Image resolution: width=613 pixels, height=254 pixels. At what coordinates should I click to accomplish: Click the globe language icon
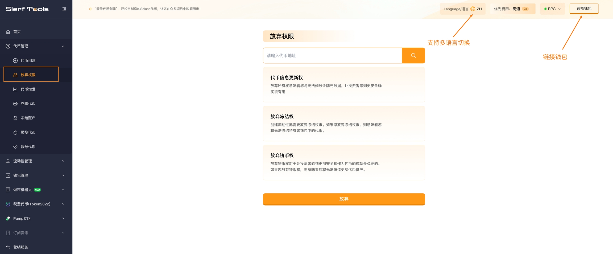[x=473, y=9]
